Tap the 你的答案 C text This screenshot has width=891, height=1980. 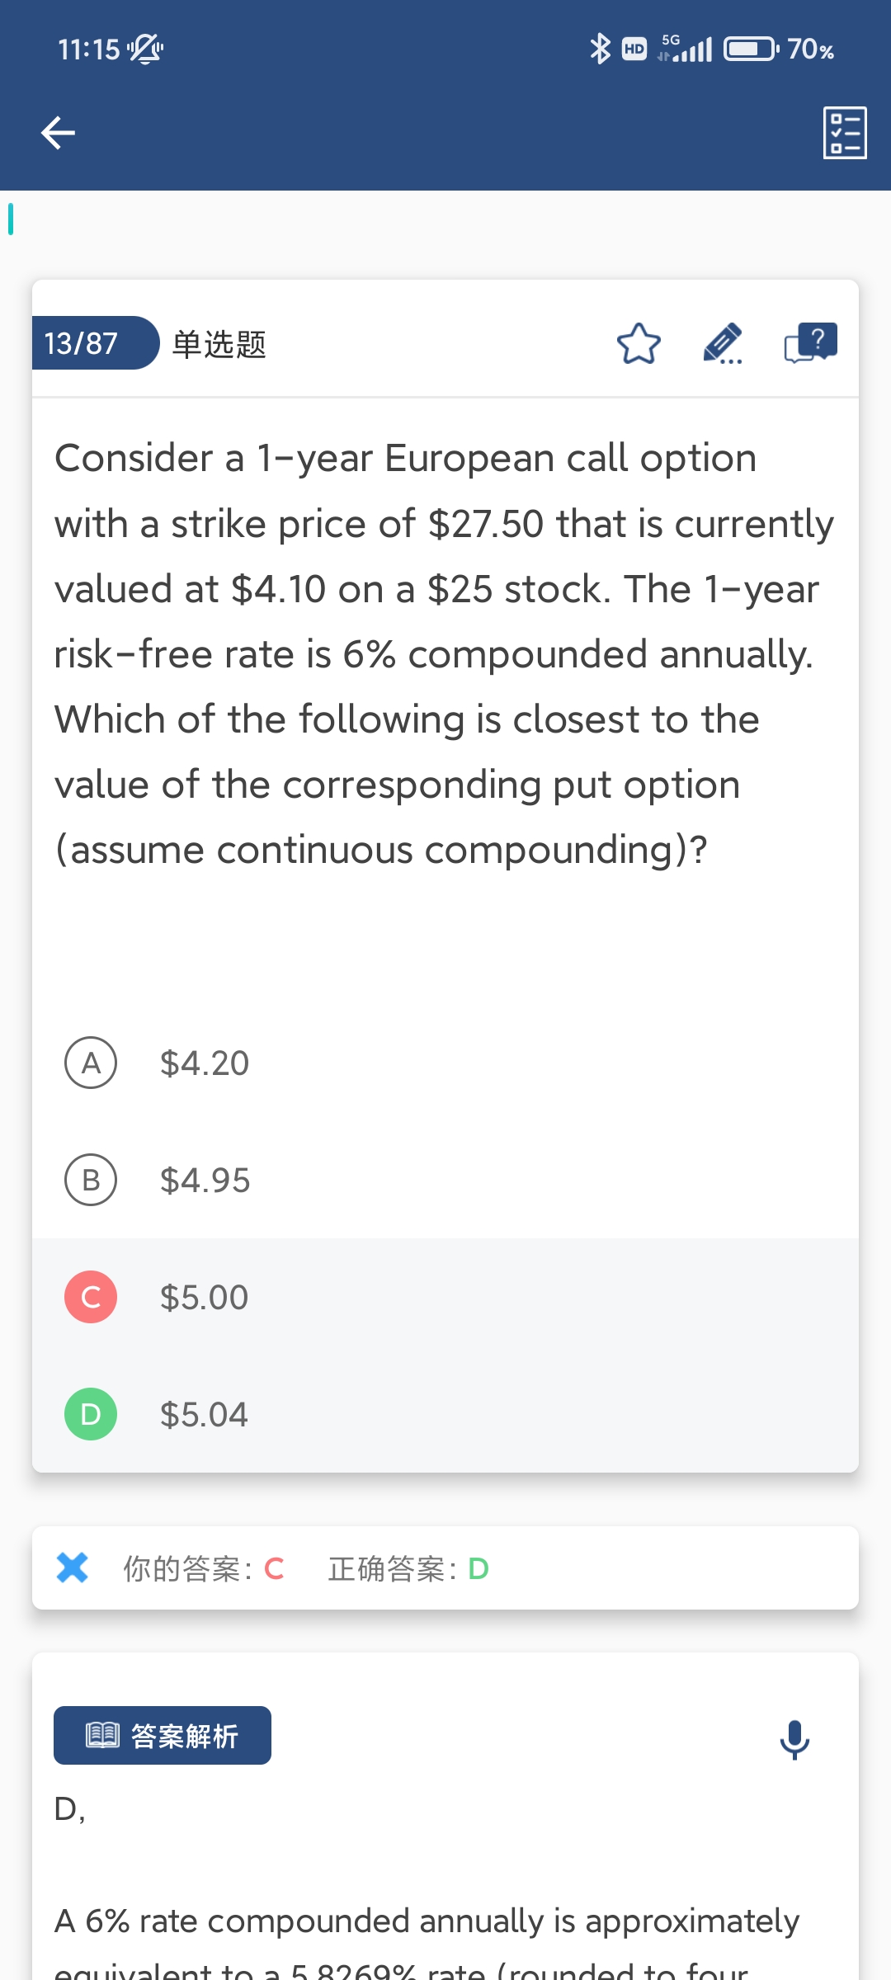[204, 1568]
